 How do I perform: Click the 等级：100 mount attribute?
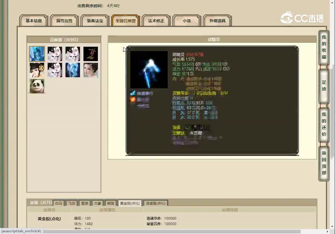click(x=82, y=218)
